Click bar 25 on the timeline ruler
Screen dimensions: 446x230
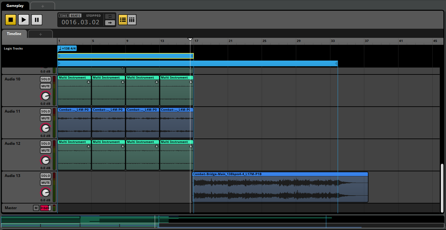point(264,41)
